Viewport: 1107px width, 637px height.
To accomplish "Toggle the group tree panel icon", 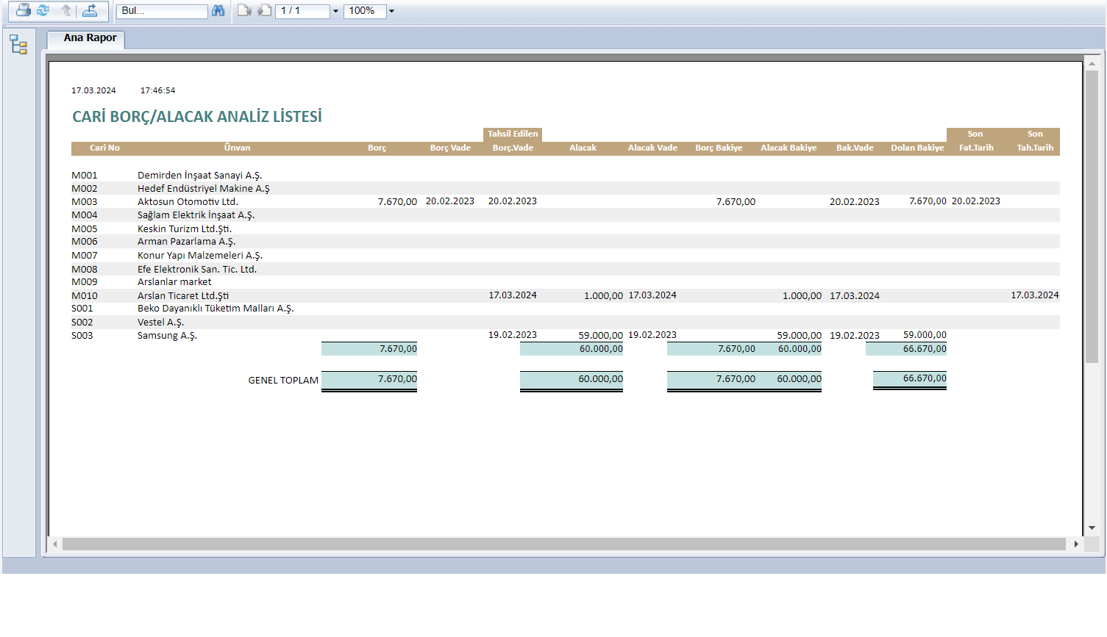I will [18, 45].
